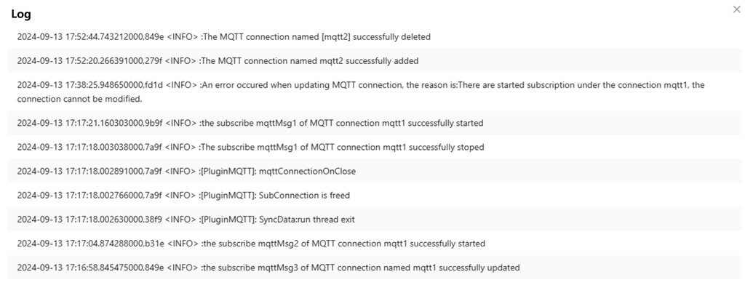Click the 17:17:04 timestamp of mqttMsg2 entry
Viewport: 745px width, 285px height.
pyautogui.click(x=90, y=244)
